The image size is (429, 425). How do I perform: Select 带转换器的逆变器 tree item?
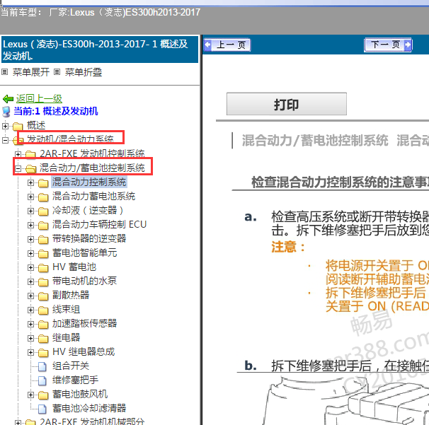point(89,238)
